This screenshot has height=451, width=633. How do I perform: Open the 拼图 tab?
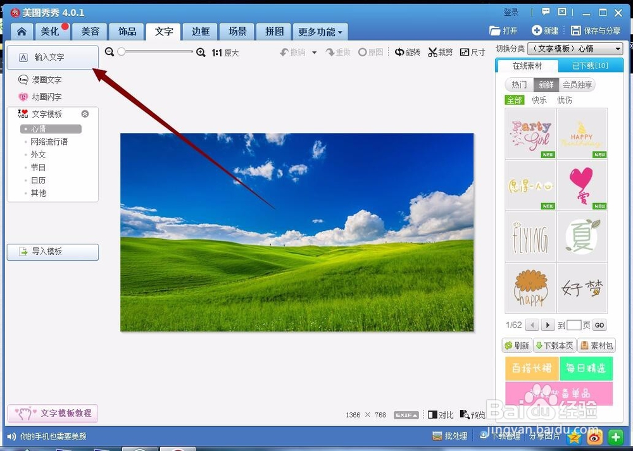[x=274, y=32]
